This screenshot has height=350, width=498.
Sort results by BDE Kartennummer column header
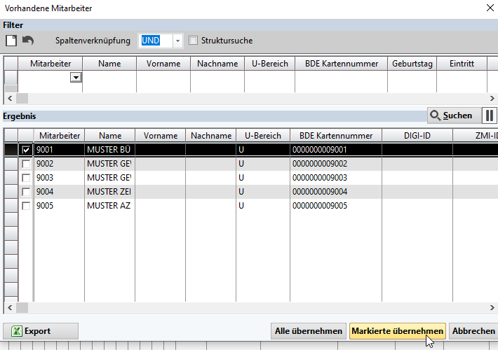(x=335, y=136)
